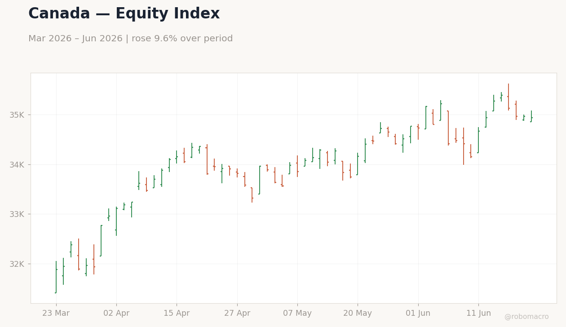Click the chart title 'Canada — Equity Index'
This screenshot has width=566, height=327.
(x=124, y=14)
